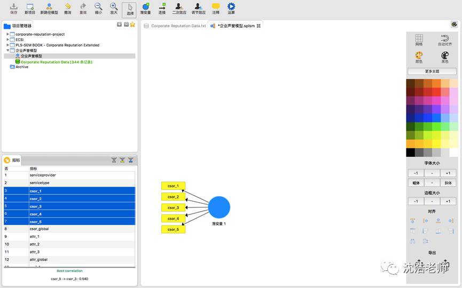The image size is (462, 288).
Task: Insert a 注释 comment note
Action: [216, 9]
